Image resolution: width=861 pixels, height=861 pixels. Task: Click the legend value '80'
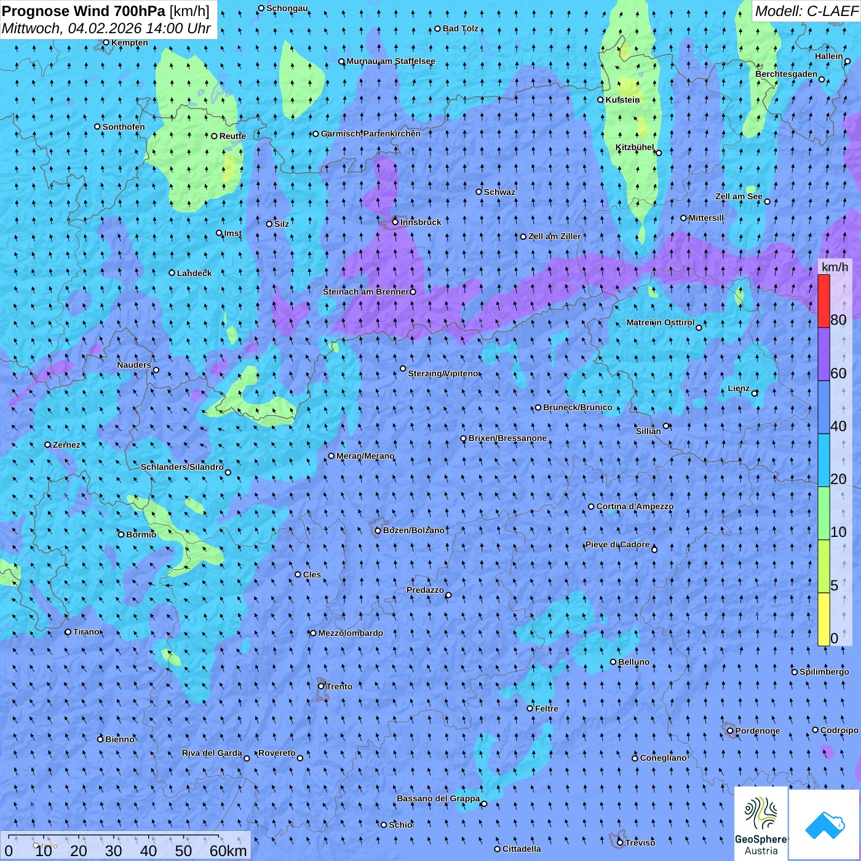[x=838, y=320]
